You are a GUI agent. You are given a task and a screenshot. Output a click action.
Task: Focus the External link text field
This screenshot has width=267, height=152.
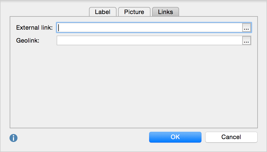[150, 27]
